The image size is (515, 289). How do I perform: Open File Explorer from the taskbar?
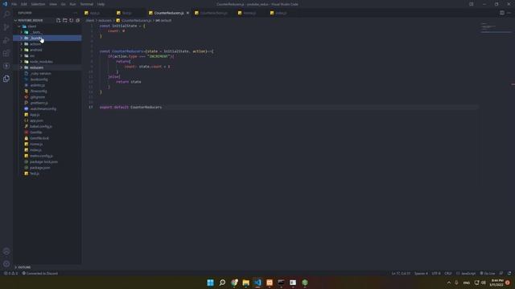pyautogui.click(x=245, y=283)
